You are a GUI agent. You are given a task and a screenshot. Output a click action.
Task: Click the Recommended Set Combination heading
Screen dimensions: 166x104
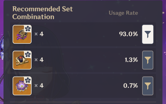[x=43, y=13]
